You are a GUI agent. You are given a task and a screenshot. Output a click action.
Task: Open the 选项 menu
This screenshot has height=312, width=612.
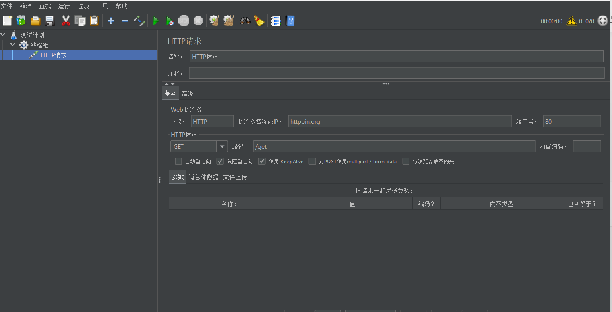[x=83, y=6]
